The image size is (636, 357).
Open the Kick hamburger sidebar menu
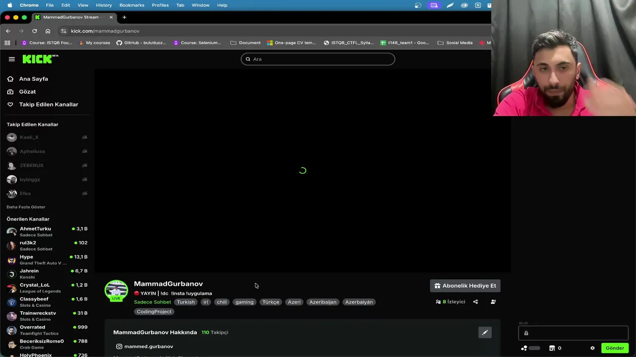pos(11,59)
